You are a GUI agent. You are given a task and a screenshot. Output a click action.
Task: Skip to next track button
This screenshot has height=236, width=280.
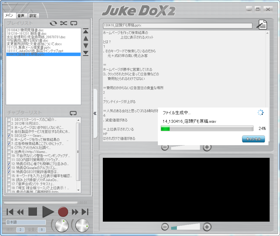pos(85,212)
